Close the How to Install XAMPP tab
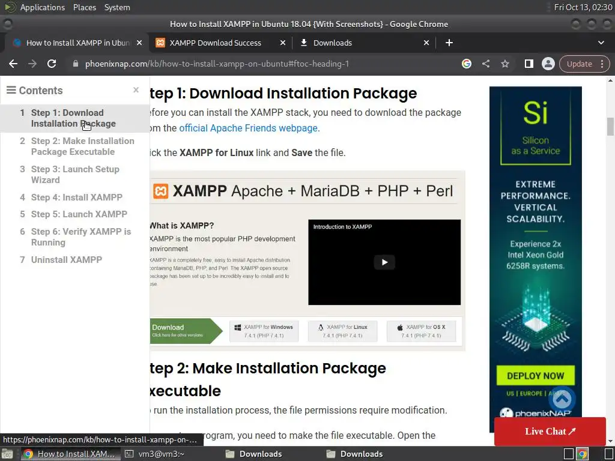The image size is (615, 461). pos(139,43)
